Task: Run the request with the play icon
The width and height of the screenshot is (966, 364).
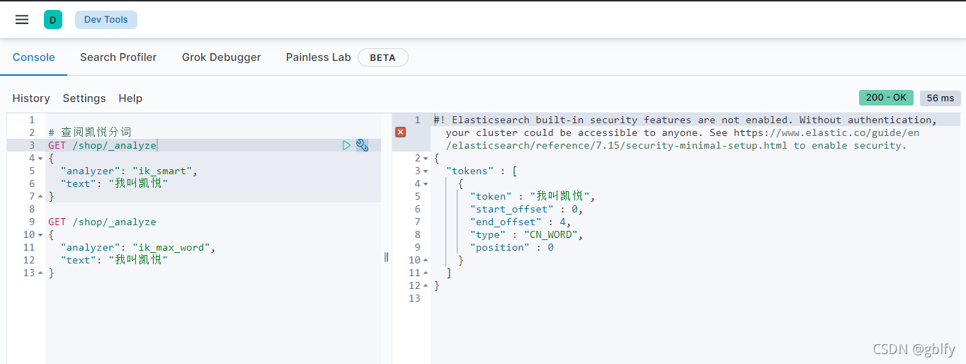Action: (x=346, y=145)
